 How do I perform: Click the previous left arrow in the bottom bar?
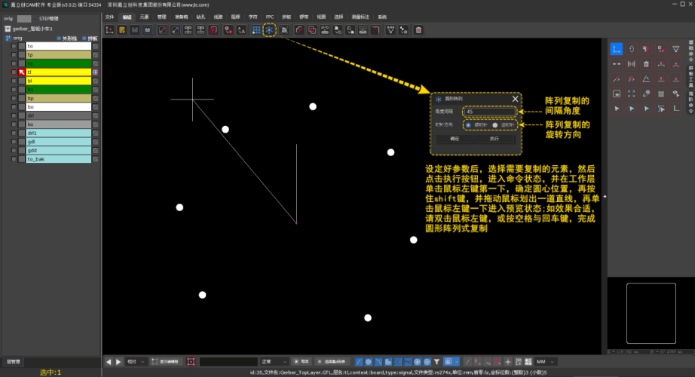tap(109, 362)
